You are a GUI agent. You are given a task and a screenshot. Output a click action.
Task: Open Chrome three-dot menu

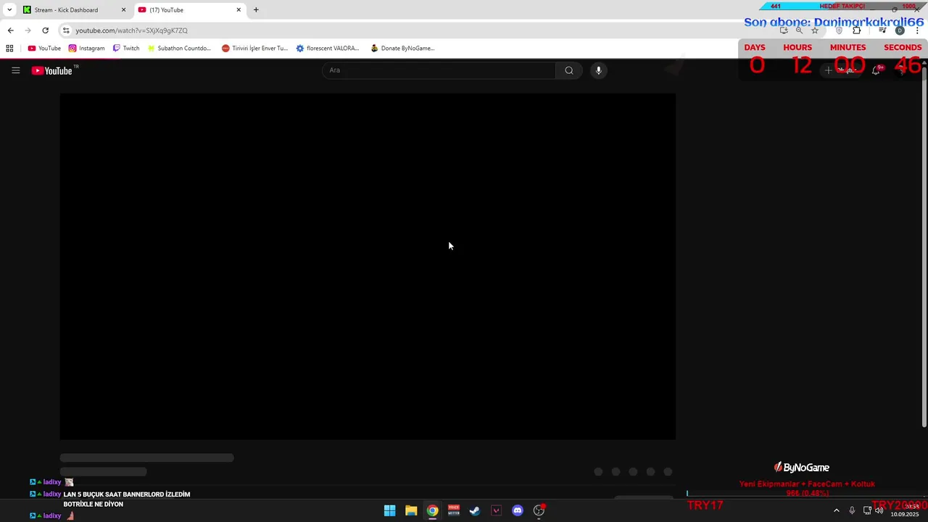[x=917, y=30]
